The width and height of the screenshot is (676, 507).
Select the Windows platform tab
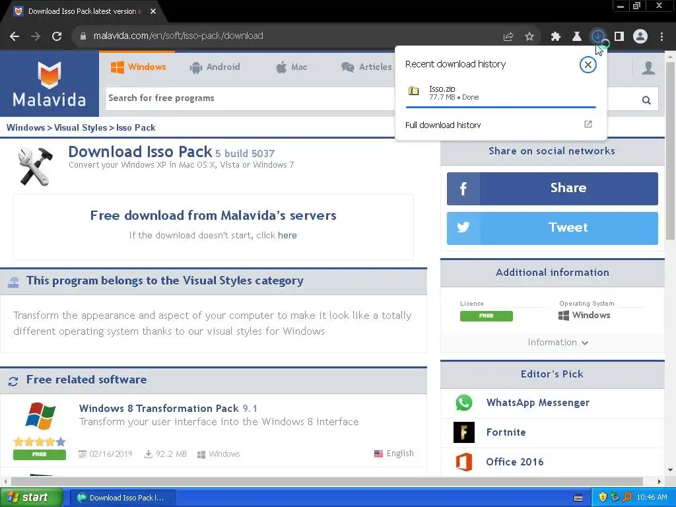(x=138, y=67)
